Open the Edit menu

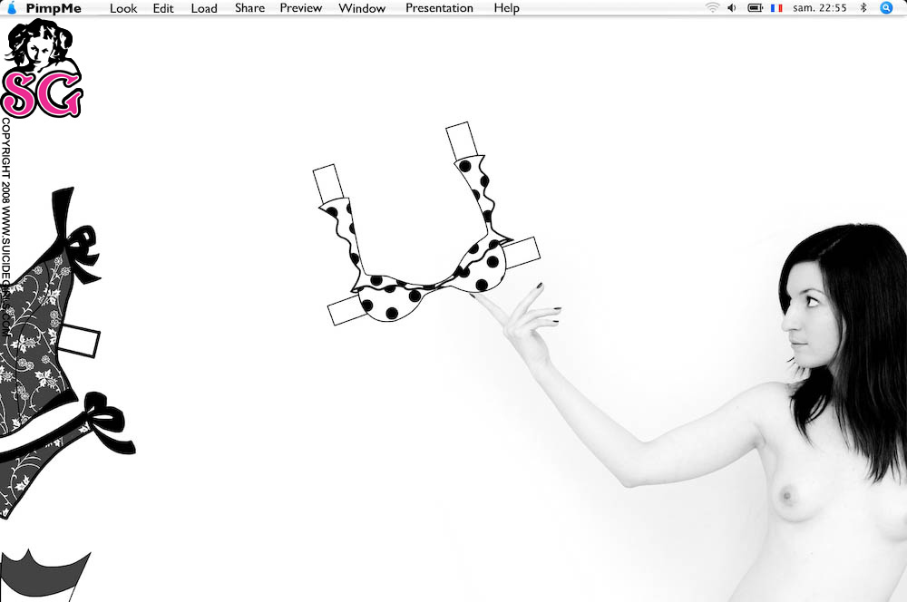pos(163,8)
